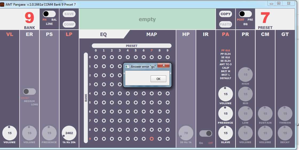Viewport: 299px width, 150px height.
Task: Select the VL module header
Action: tap(10, 34)
